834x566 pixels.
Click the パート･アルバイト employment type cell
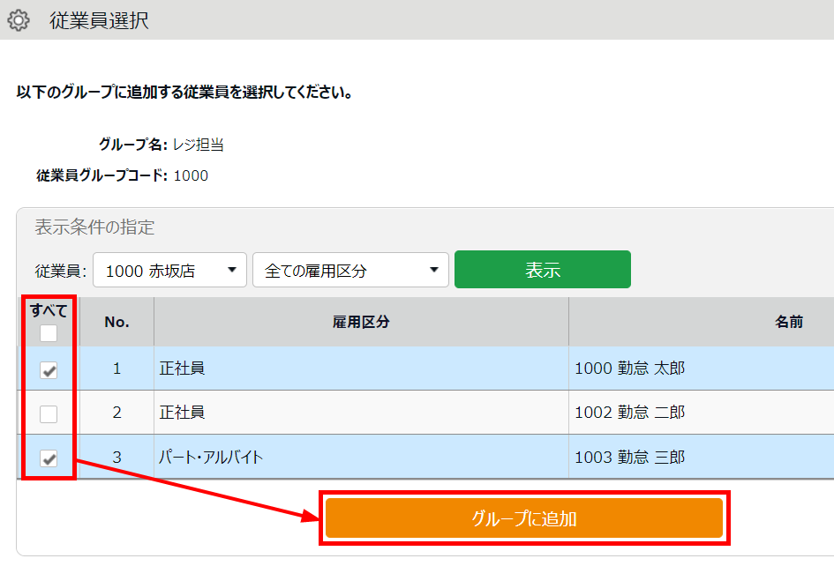click(211, 458)
